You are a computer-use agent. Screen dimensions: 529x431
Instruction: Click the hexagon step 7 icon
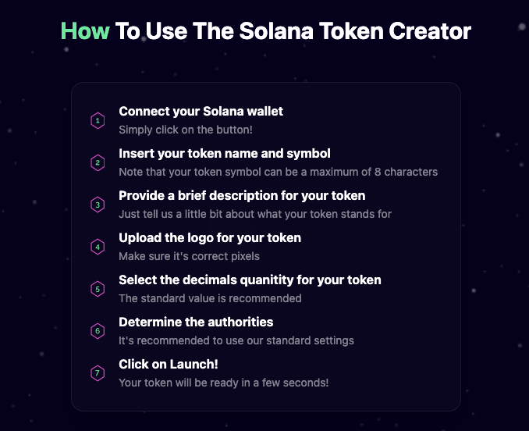[x=98, y=373]
